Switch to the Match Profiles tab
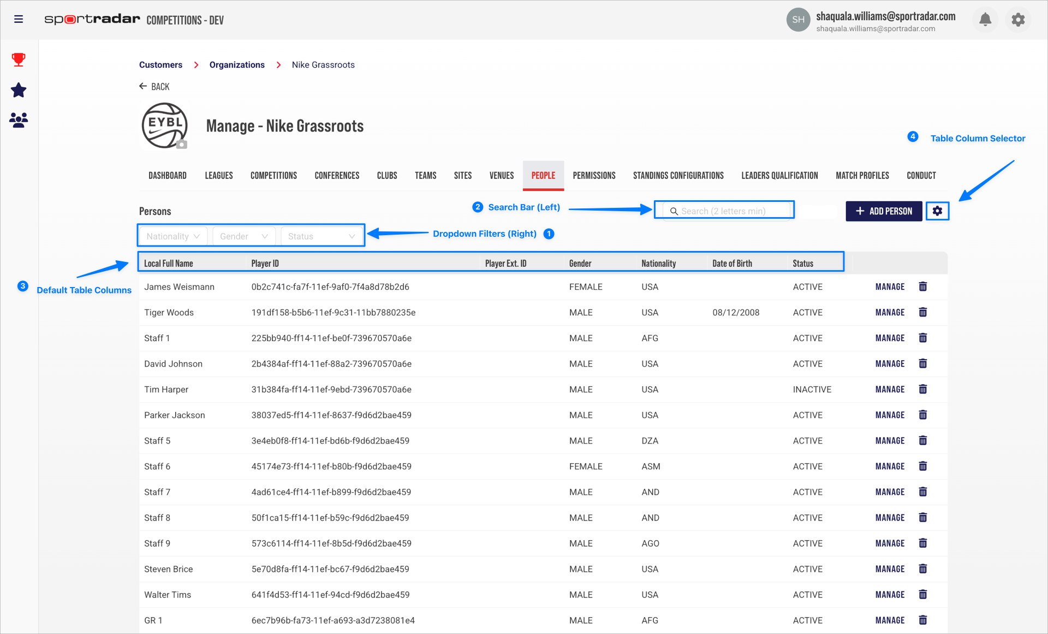The height and width of the screenshot is (634, 1048). [x=862, y=176]
